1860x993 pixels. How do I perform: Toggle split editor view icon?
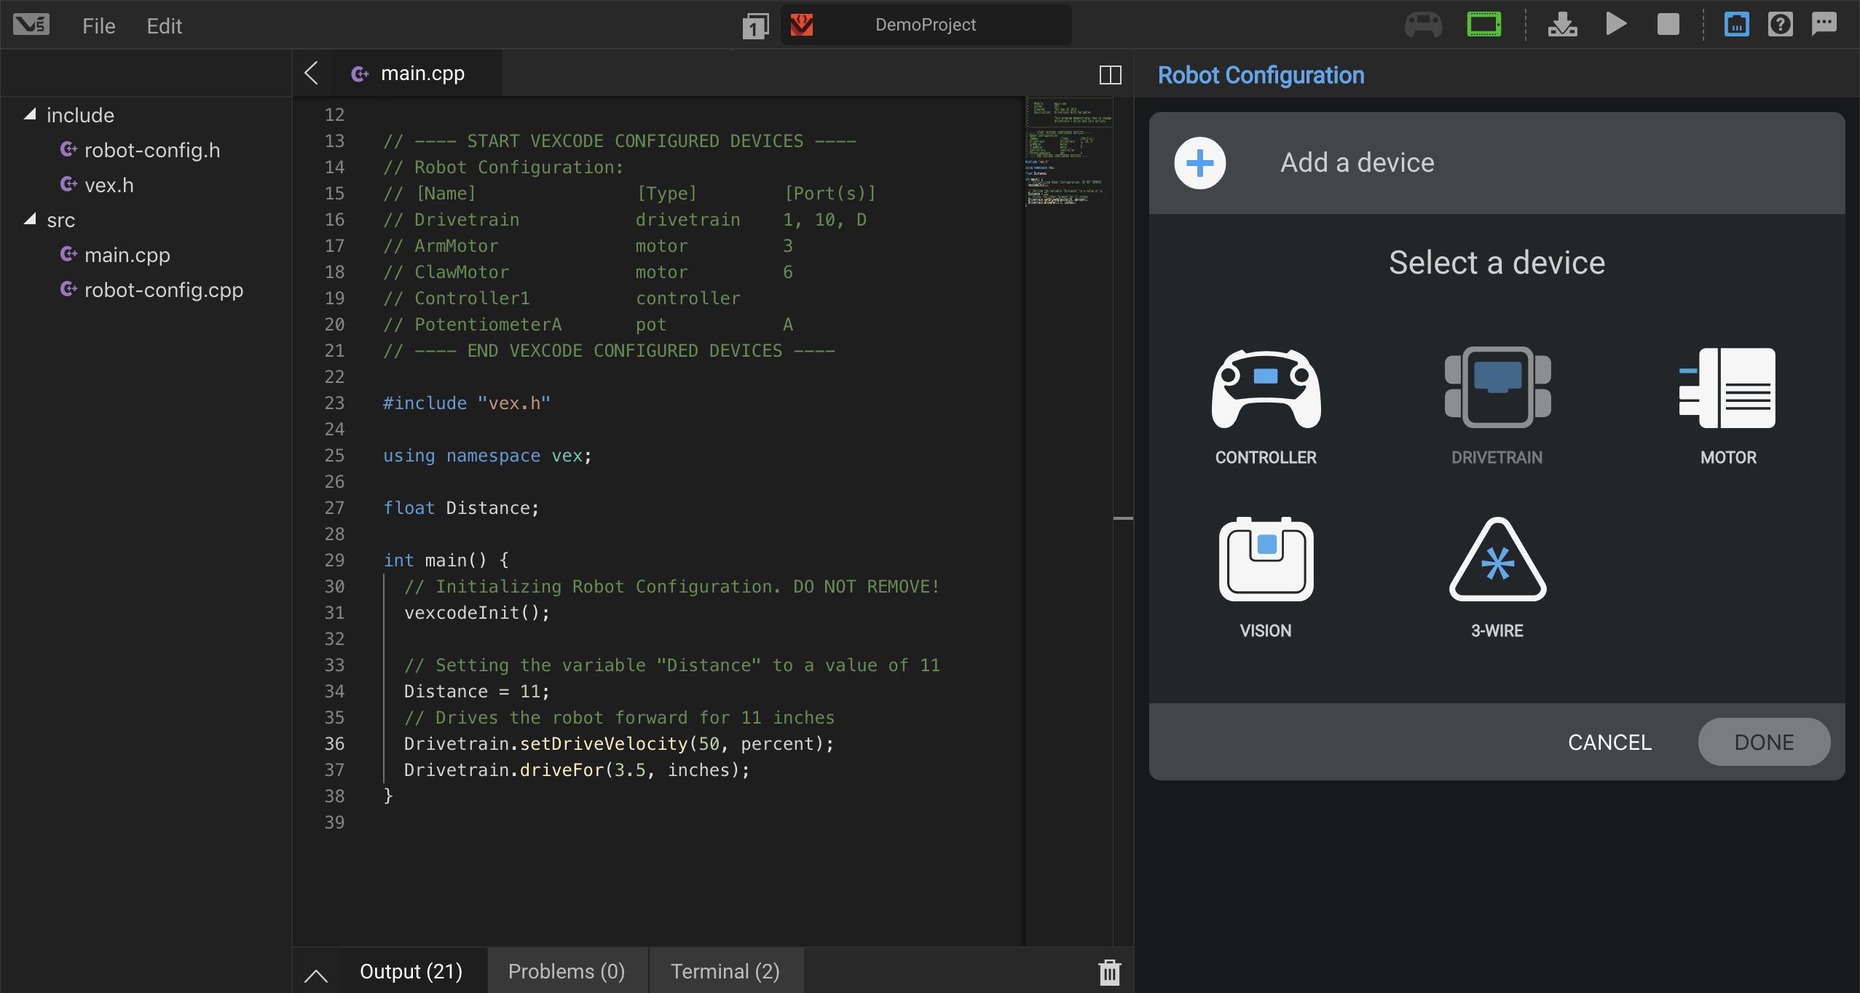coord(1110,74)
